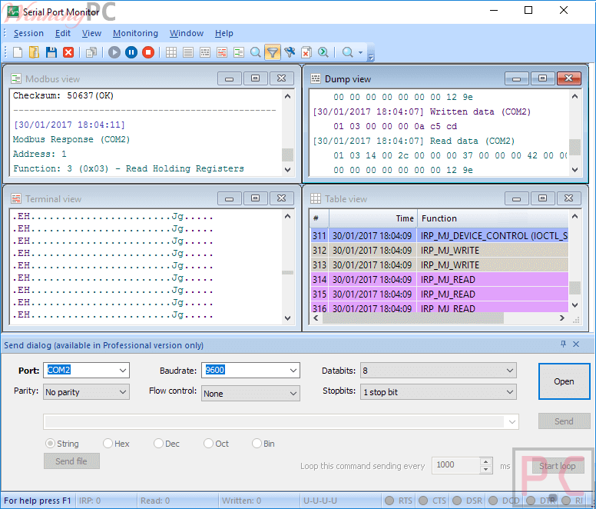This screenshot has width=596, height=509.
Task: Click the Time column header
Action: pyautogui.click(x=372, y=218)
